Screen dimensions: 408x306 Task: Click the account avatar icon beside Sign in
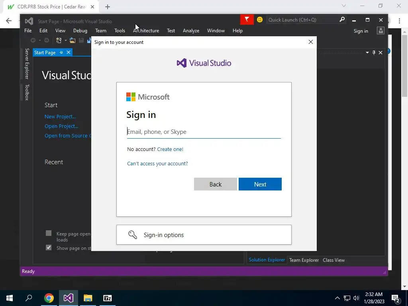pyautogui.click(x=381, y=31)
